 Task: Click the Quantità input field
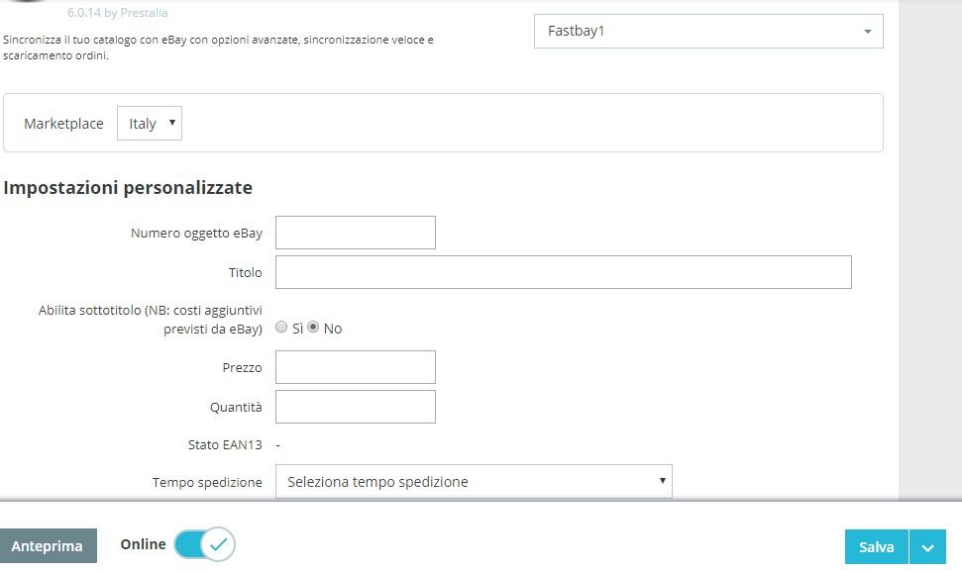[x=356, y=407]
